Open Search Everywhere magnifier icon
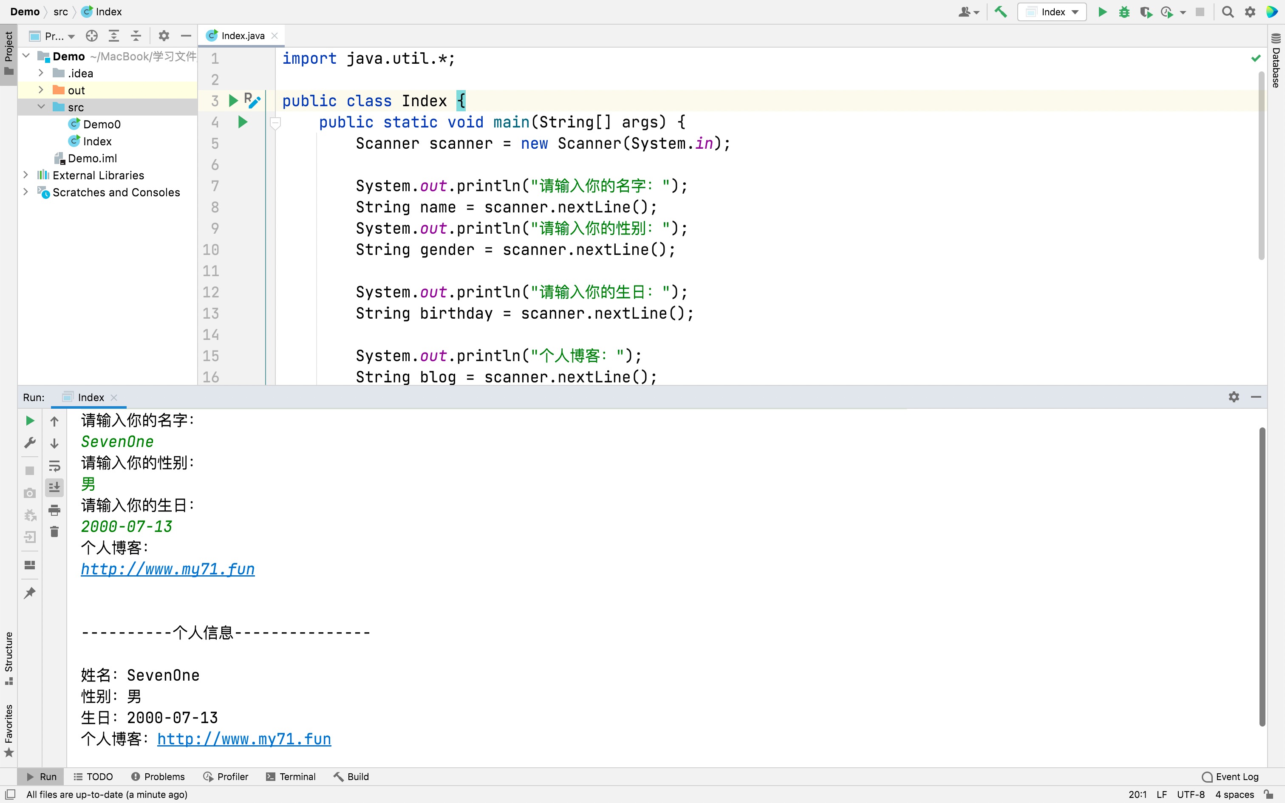This screenshot has height=803, width=1285. 1227,12
